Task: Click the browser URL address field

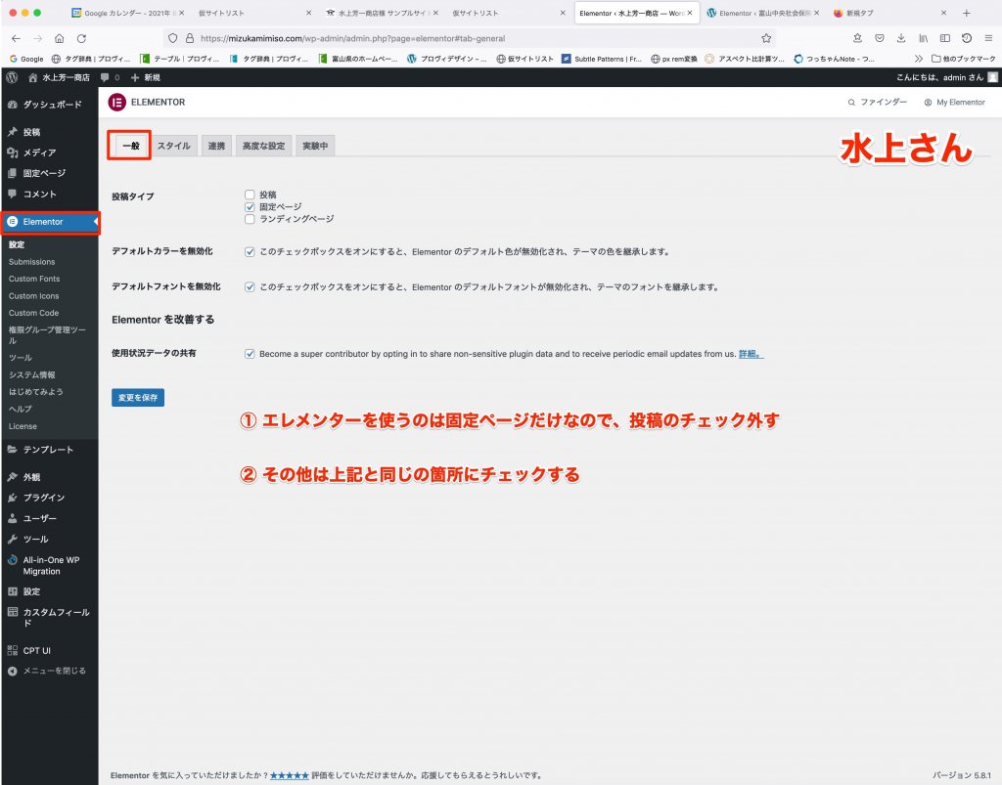Action: click(x=470, y=38)
